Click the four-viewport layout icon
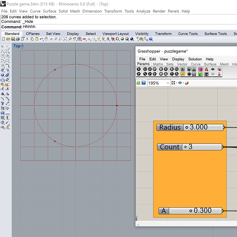The width and height of the screenshot is (237, 237). click(x=79, y=39)
